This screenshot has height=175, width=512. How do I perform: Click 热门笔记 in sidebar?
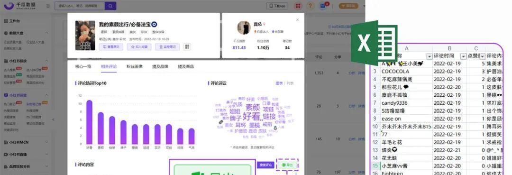tap(10, 104)
